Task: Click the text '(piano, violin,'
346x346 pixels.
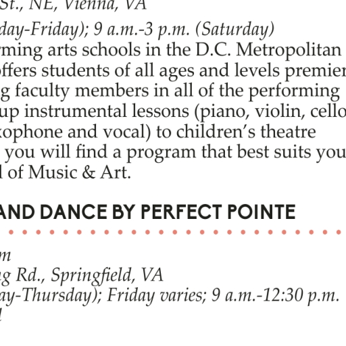Action: pos(249,112)
